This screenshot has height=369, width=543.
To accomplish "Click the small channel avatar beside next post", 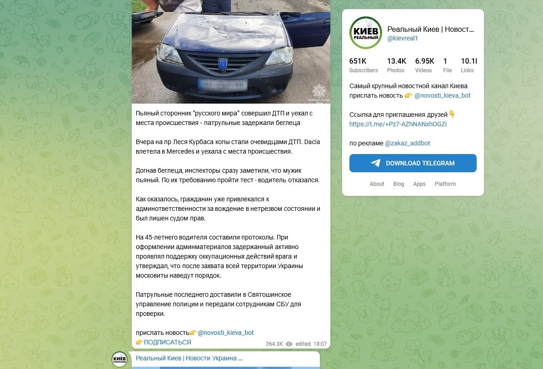I will tap(120, 359).
